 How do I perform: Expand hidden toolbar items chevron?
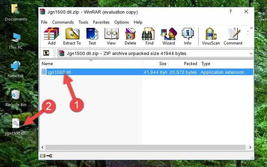(251, 28)
